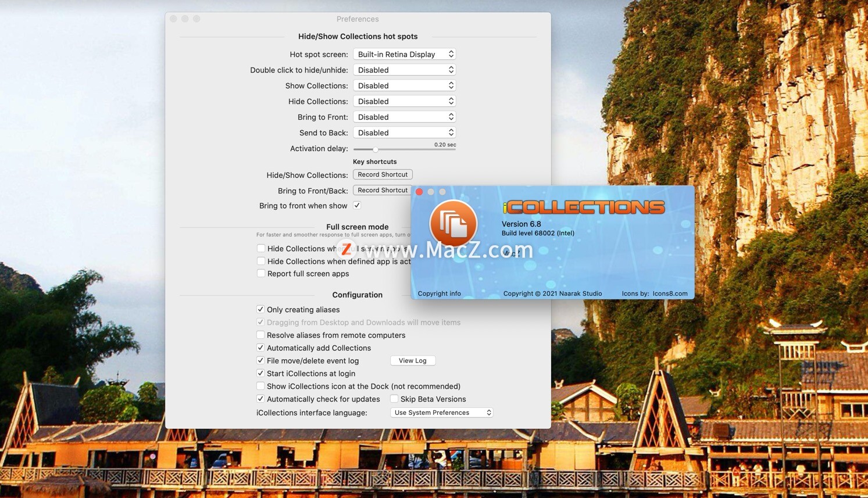Enable Show iCollections icon at the Dock
868x498 pixels.
point(260,386)
